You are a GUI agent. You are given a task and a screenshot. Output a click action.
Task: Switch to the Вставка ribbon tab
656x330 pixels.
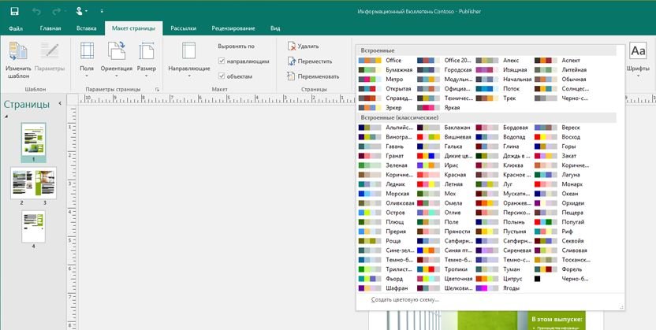(87, 28)
